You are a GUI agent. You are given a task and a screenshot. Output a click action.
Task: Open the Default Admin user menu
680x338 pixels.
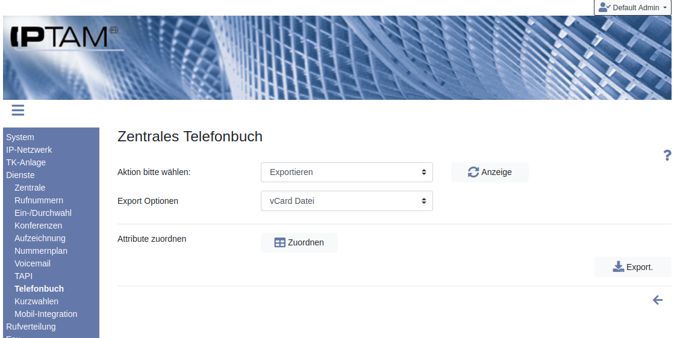(633, 8)
